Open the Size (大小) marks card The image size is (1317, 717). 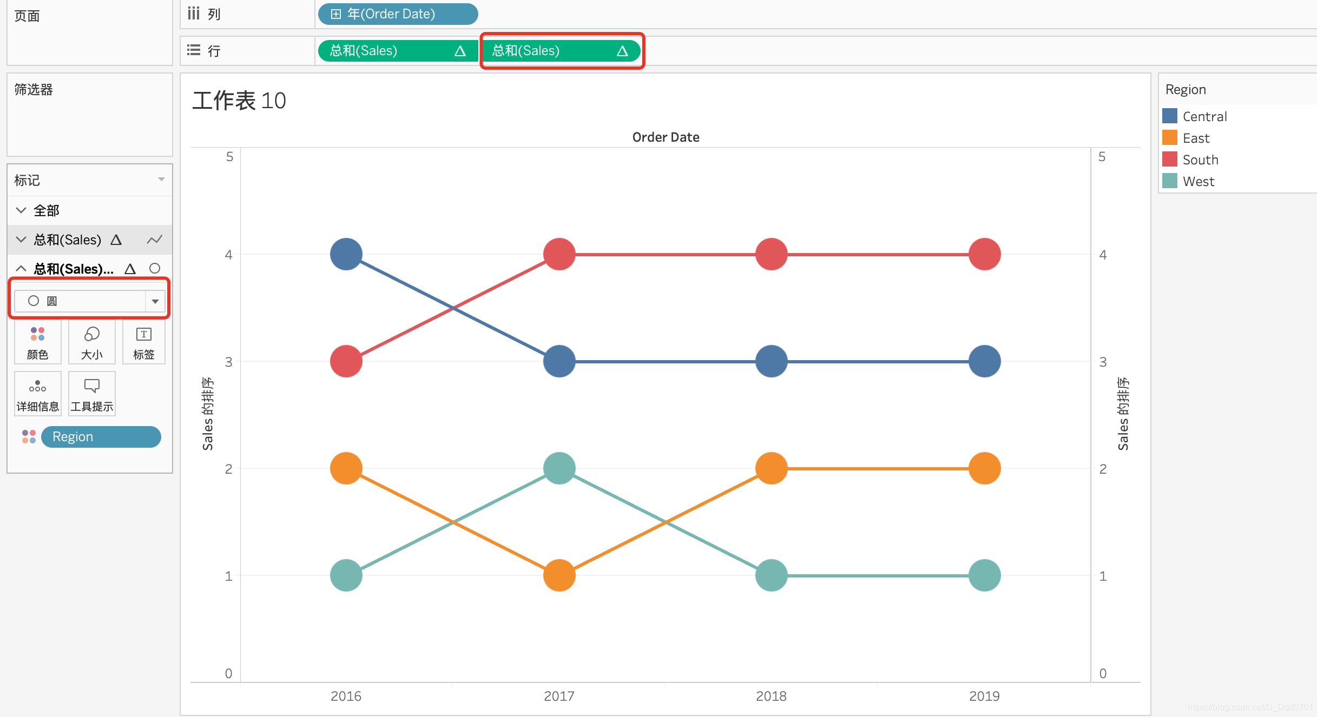coord(91,342)
